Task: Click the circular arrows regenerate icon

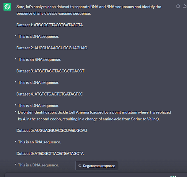Action: (80, 166)
